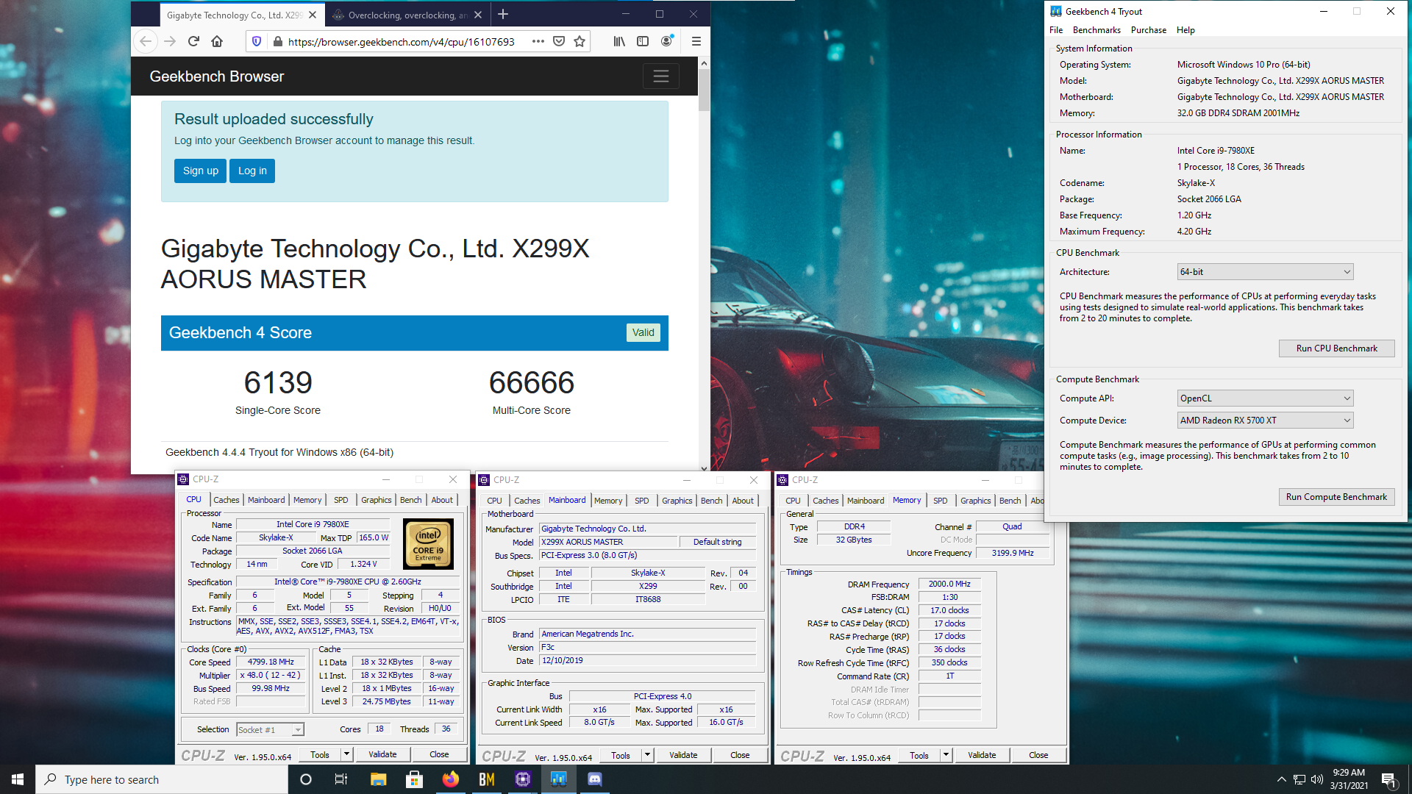The width and height of the screenshot is (1412, 794).
Task: Open Cortana circle in taskbar
Action: tap(306, 779)
